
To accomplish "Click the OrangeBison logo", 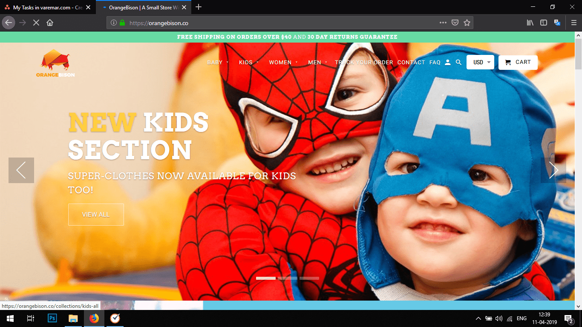I will click(x=55, y=63).
